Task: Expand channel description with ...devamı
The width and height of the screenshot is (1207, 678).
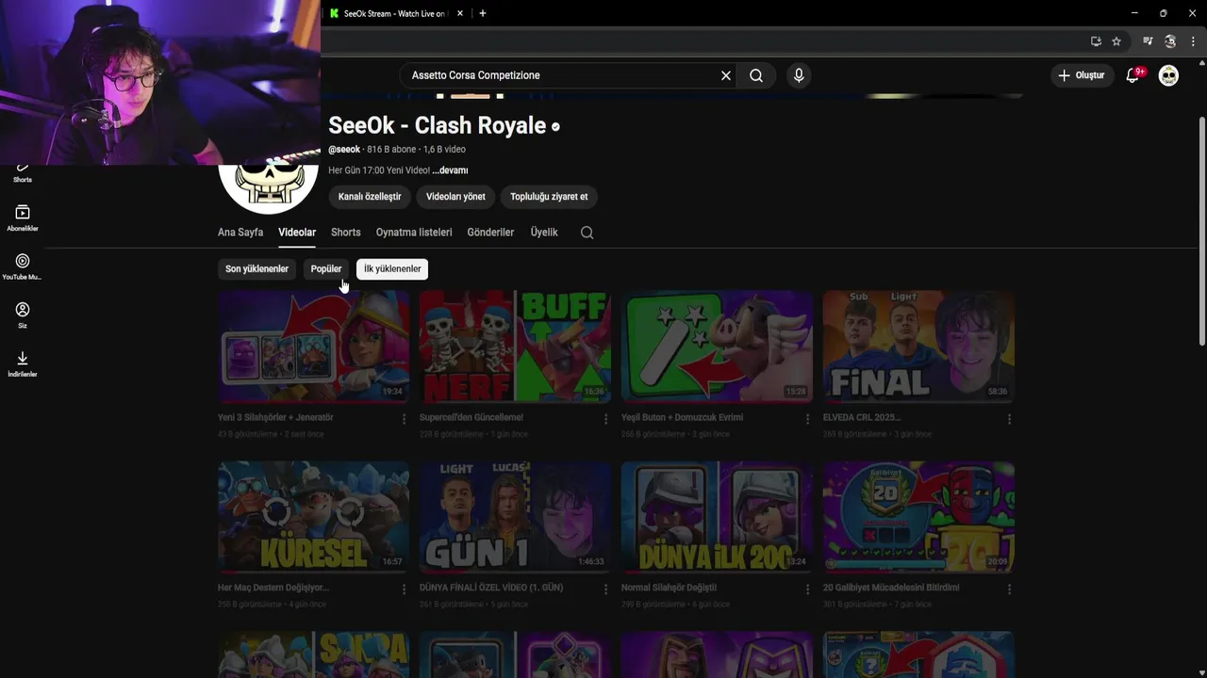Action: (450, 170)
